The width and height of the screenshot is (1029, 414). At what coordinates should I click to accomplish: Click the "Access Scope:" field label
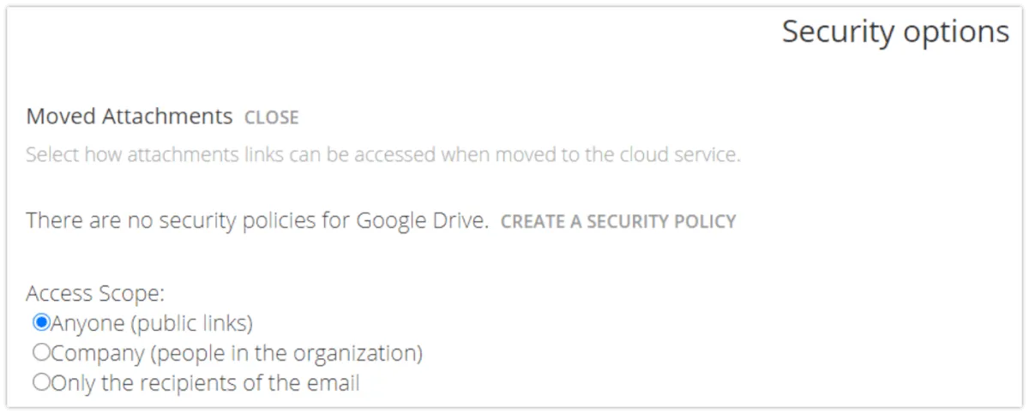94,294
